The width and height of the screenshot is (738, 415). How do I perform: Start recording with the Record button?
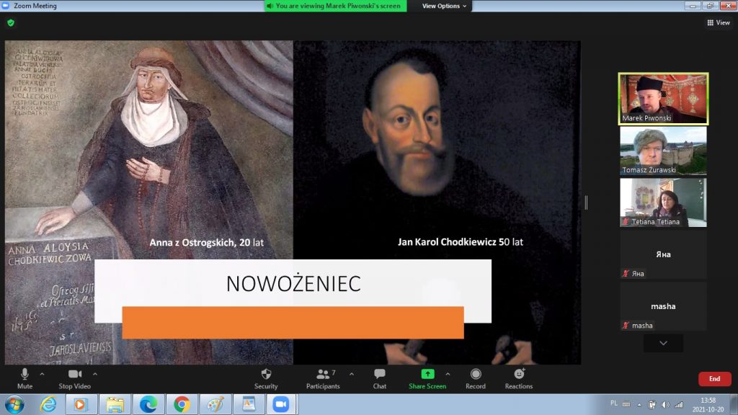pyautogui.click(x=476, y=375)
